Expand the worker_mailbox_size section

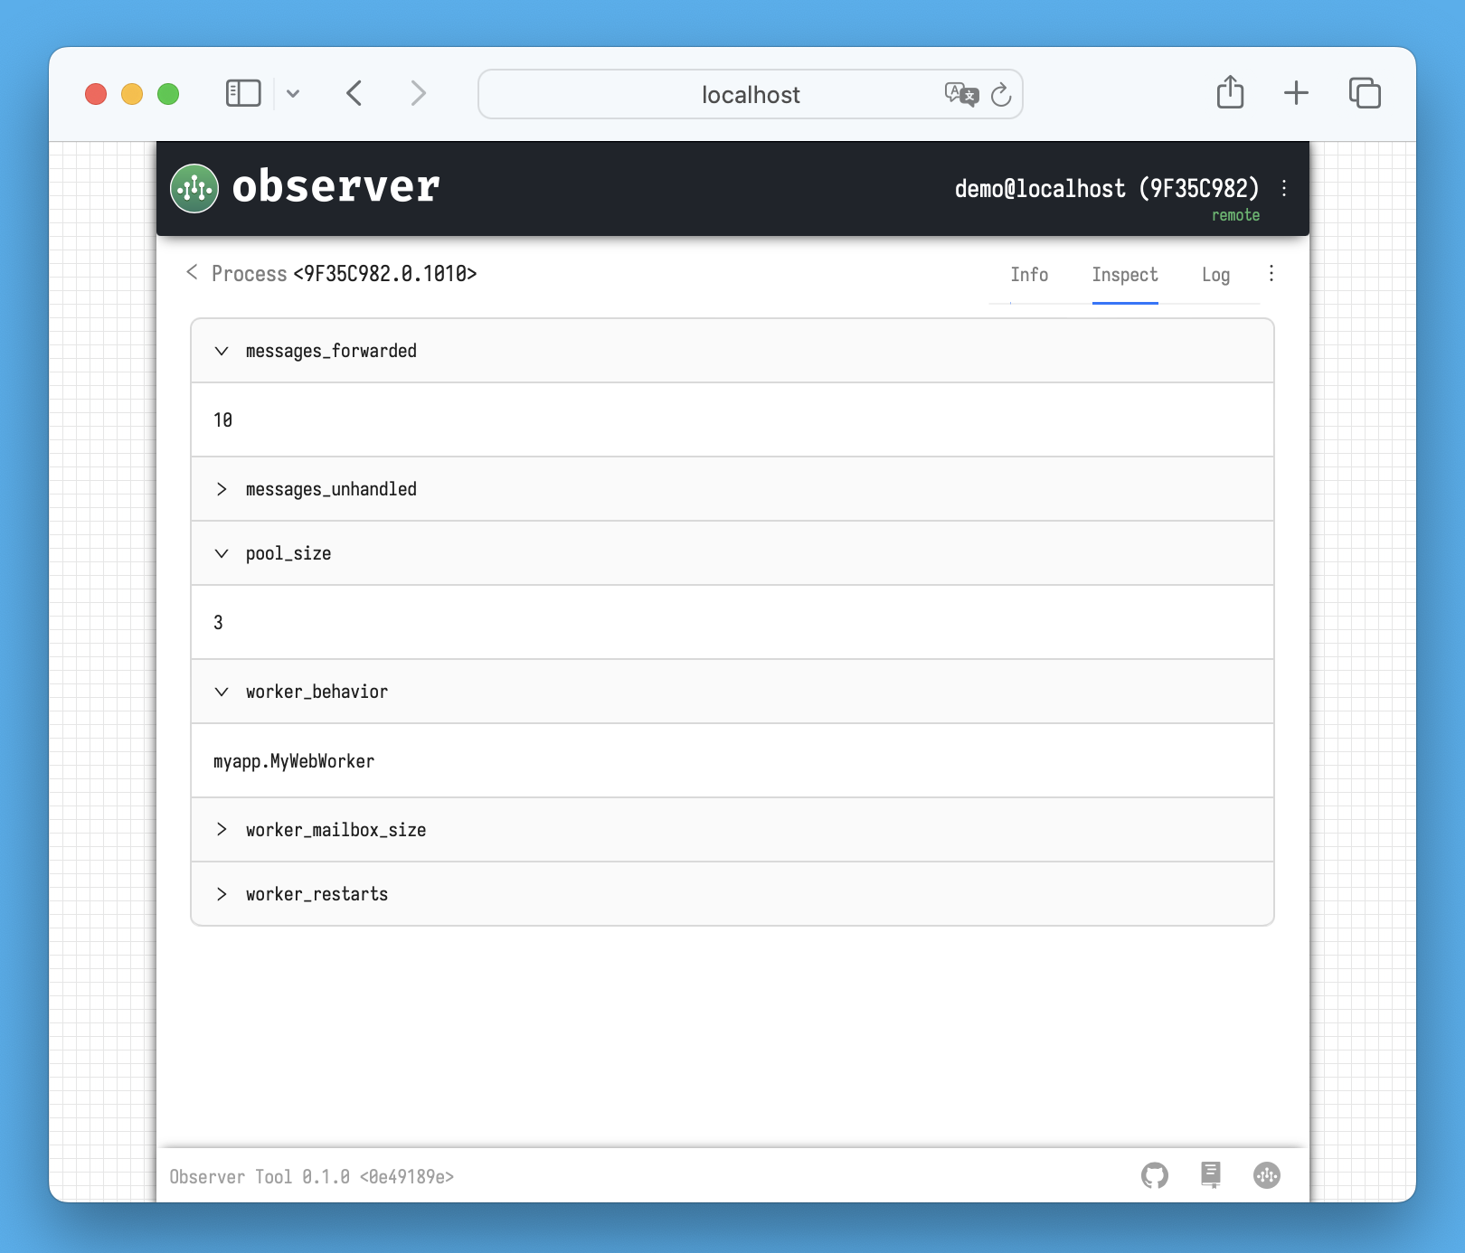click(222, 830)
